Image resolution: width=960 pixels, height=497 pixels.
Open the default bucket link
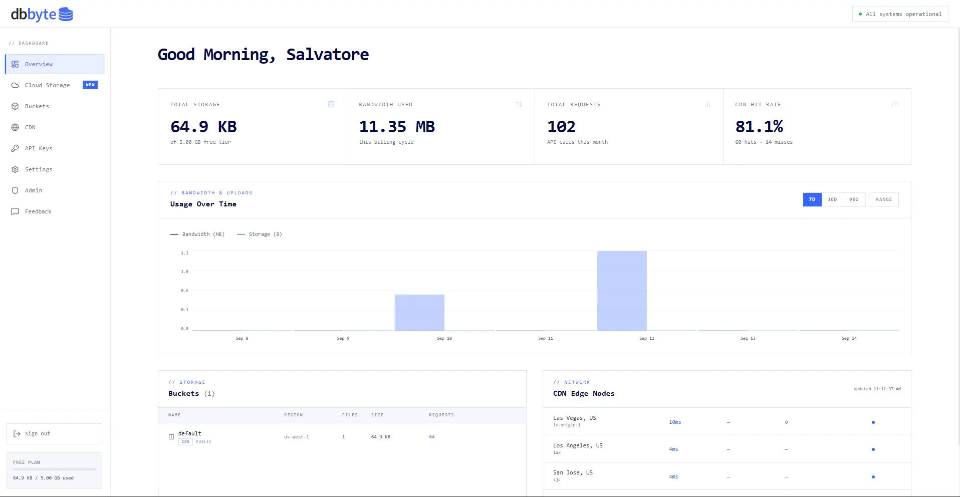(x=189, y=433)
